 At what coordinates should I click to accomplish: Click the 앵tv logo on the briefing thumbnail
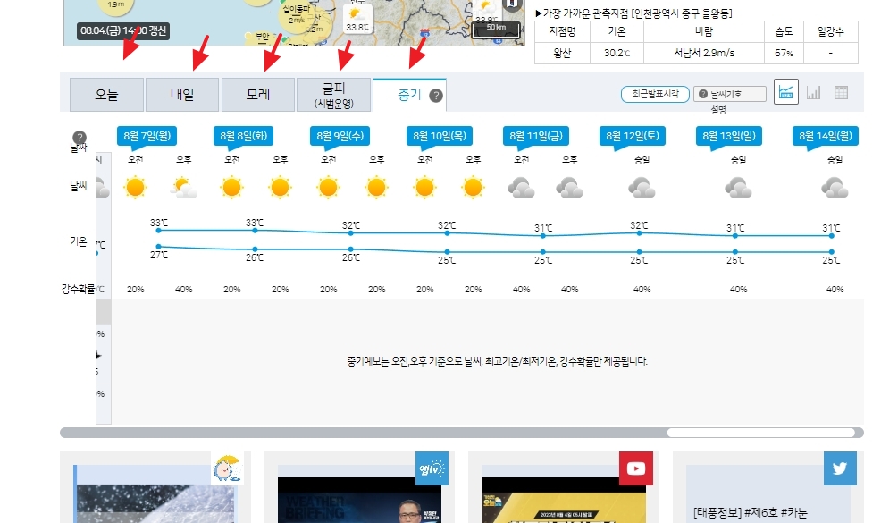[432, 468]
